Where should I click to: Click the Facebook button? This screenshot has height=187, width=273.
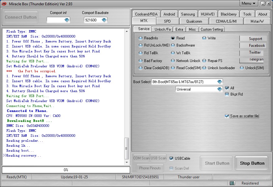click(253, 45)
